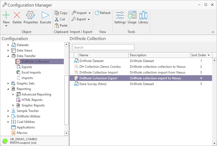Expand the Datasets tree node
The height and width of the screenshot is (146, 217).
pos(8,45)
